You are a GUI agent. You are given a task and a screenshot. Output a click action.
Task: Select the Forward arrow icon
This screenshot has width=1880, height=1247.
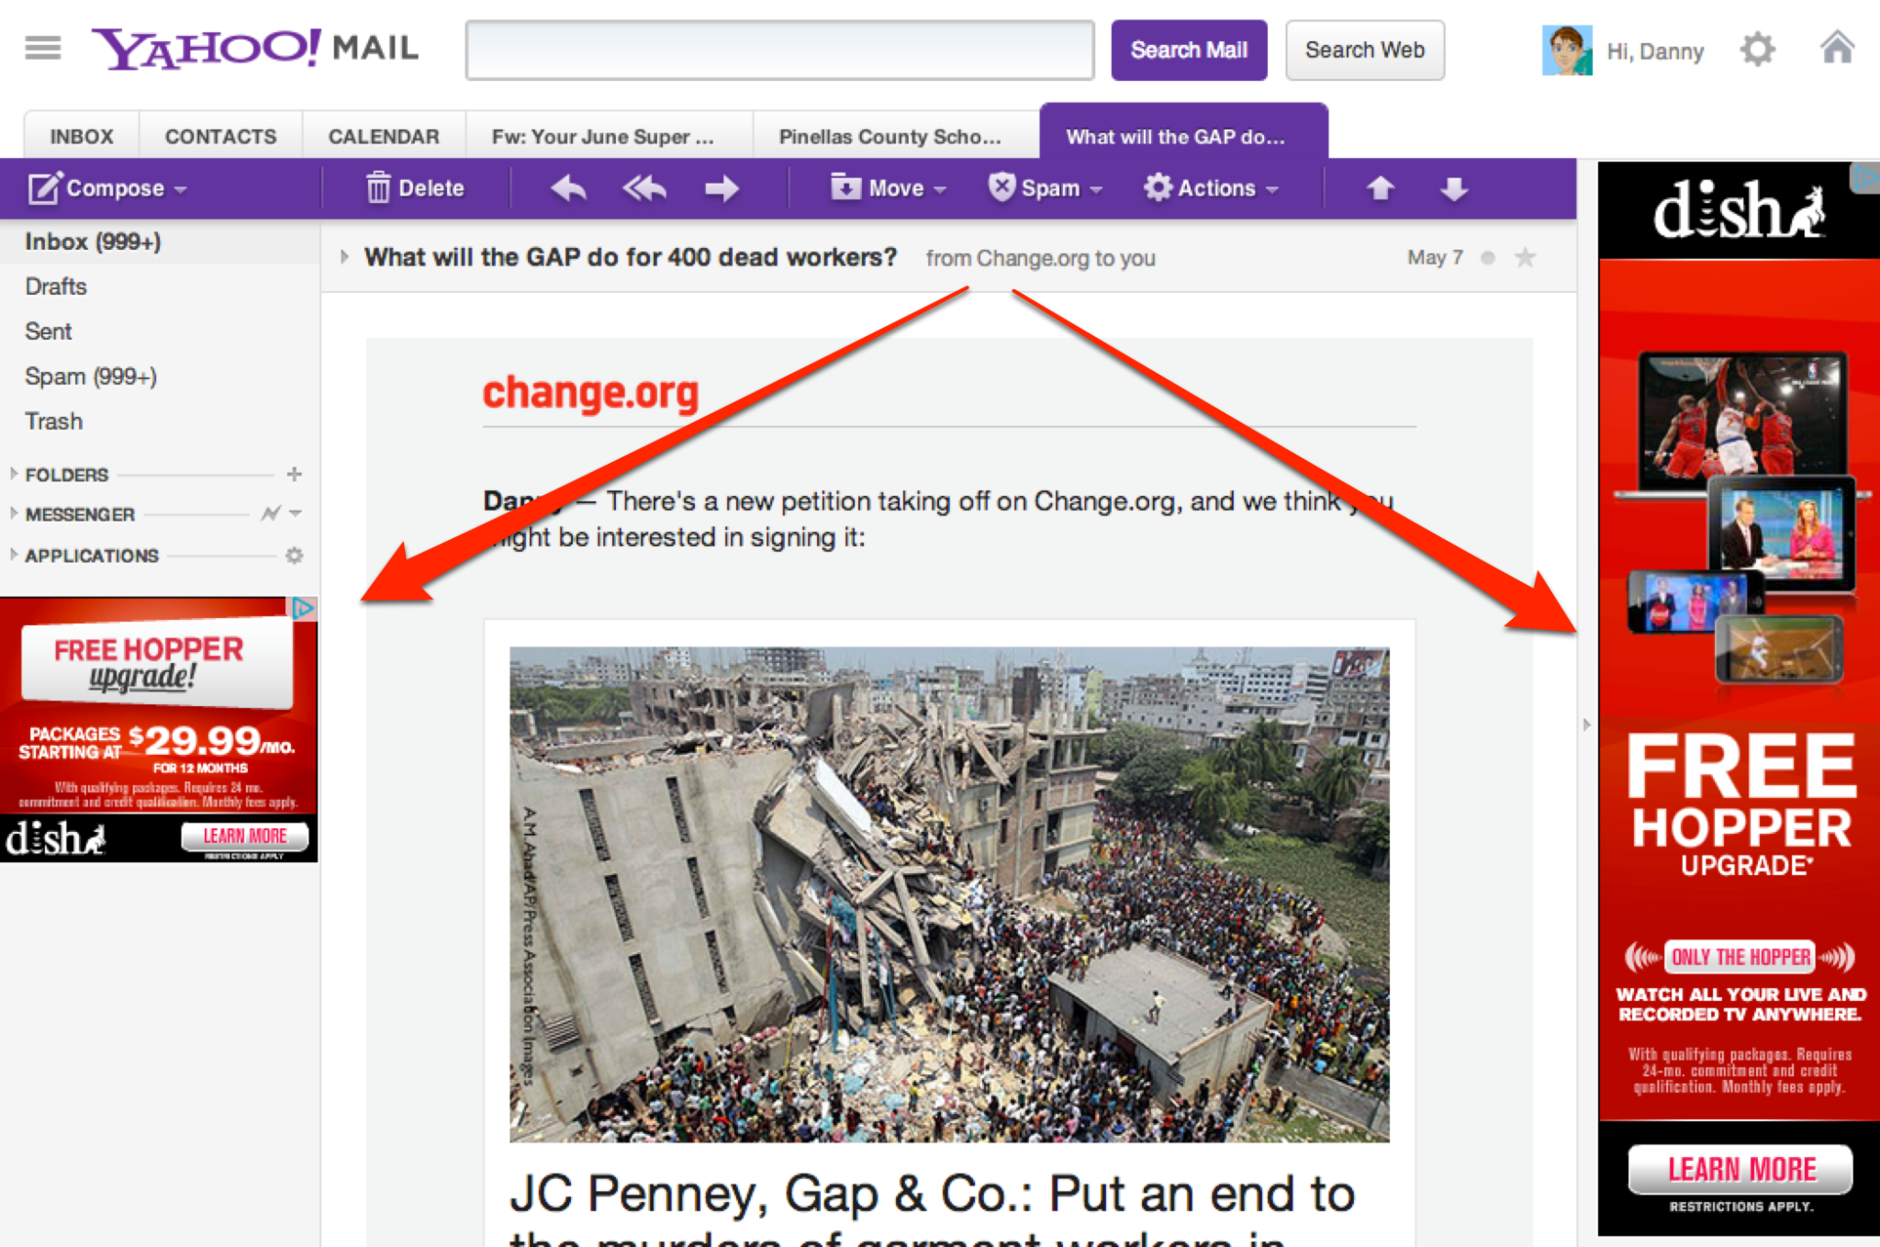click(722, 188)
